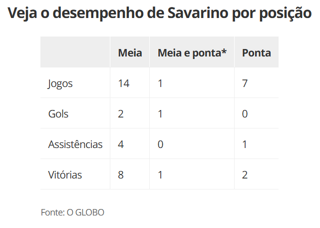Click the Assistências value in Meia column
Image resolution: width=320 pixels, height=228 pixels.
121,144
